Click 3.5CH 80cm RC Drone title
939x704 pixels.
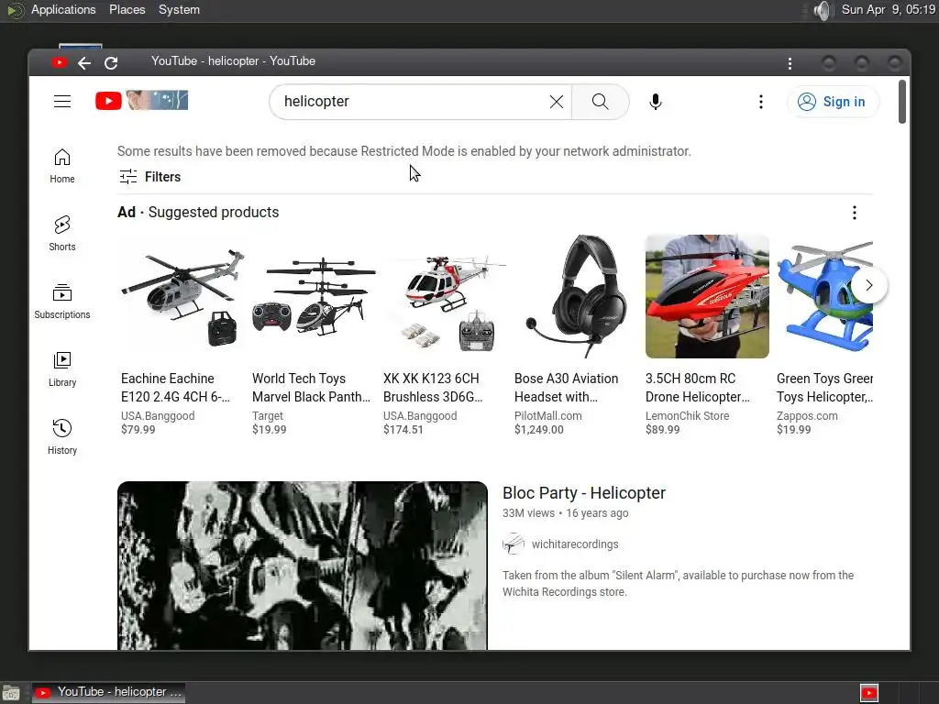[698, 388]
